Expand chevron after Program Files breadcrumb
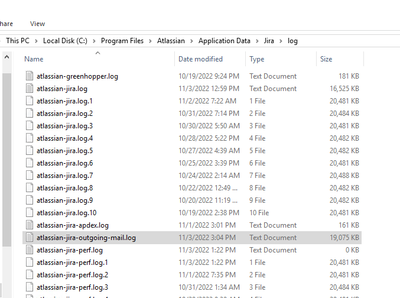Image resolution: width=400 pixels, height=298 pixels. click(x=151, y=41)
